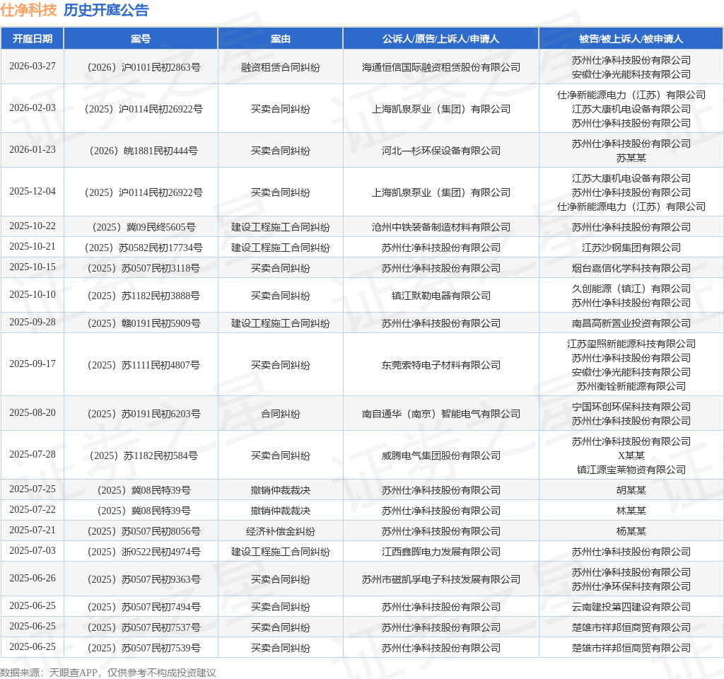The height and width of the screenshot is (679, 724).
Task: Click 经济补偿金纠纷 cause cell
Action: (x=280, y=531)
